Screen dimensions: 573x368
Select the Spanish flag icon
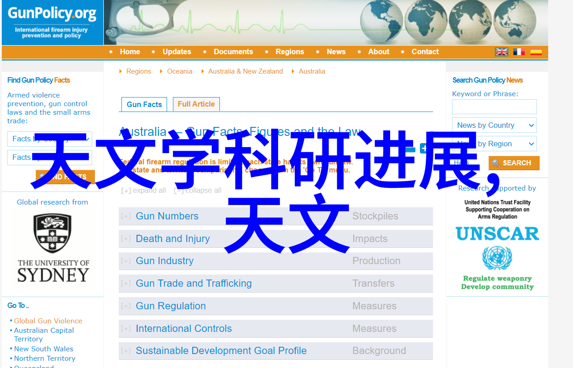click(x=536, y=52)
